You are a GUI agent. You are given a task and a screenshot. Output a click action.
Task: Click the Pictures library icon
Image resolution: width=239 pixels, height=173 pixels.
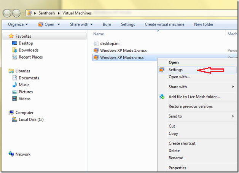point(15,92)
